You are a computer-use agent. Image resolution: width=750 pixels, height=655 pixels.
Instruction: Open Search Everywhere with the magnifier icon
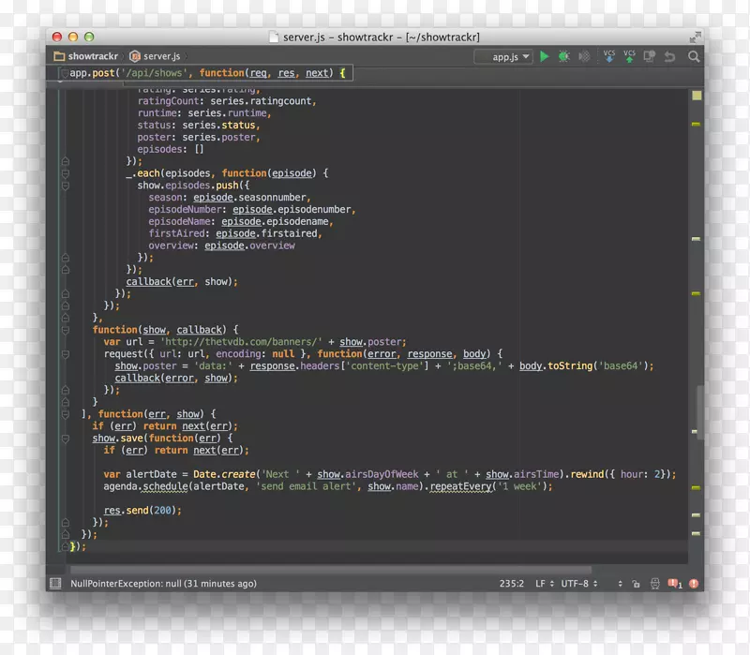(694, 56)
